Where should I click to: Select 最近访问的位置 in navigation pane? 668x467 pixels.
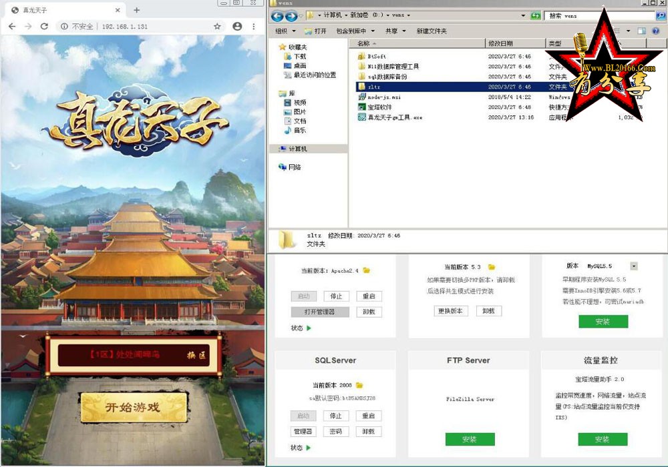click(310, 75)
